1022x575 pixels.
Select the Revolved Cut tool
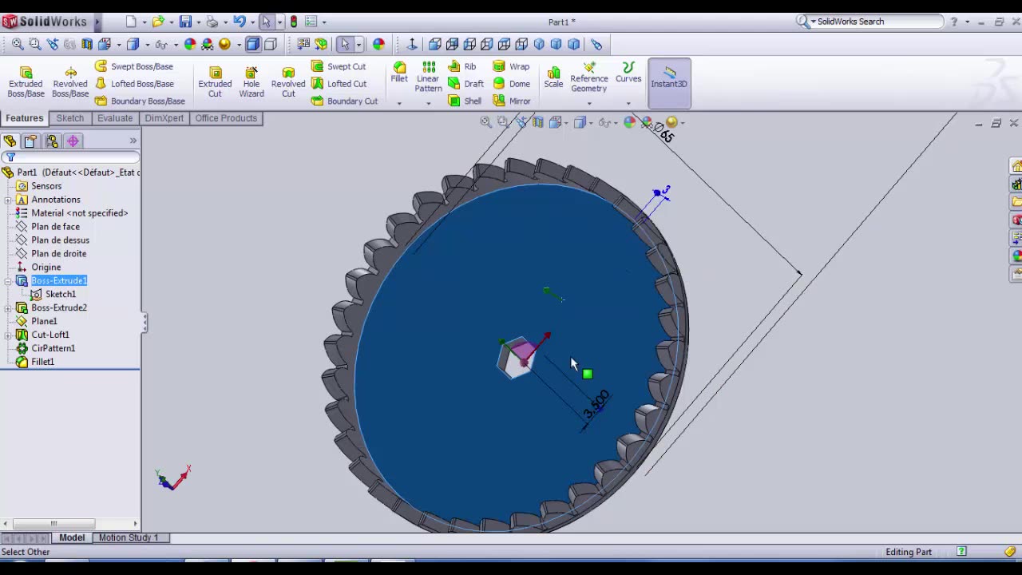pyautogui.click(x=288, y=82)
